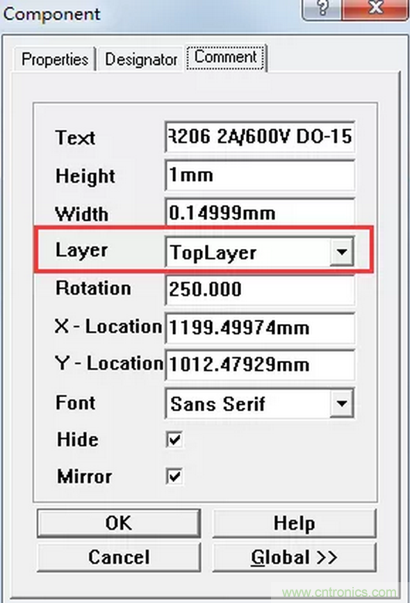Viewport: 410px width, 603px height.
Task: Open Help from the dialog button
Action: 295,523
